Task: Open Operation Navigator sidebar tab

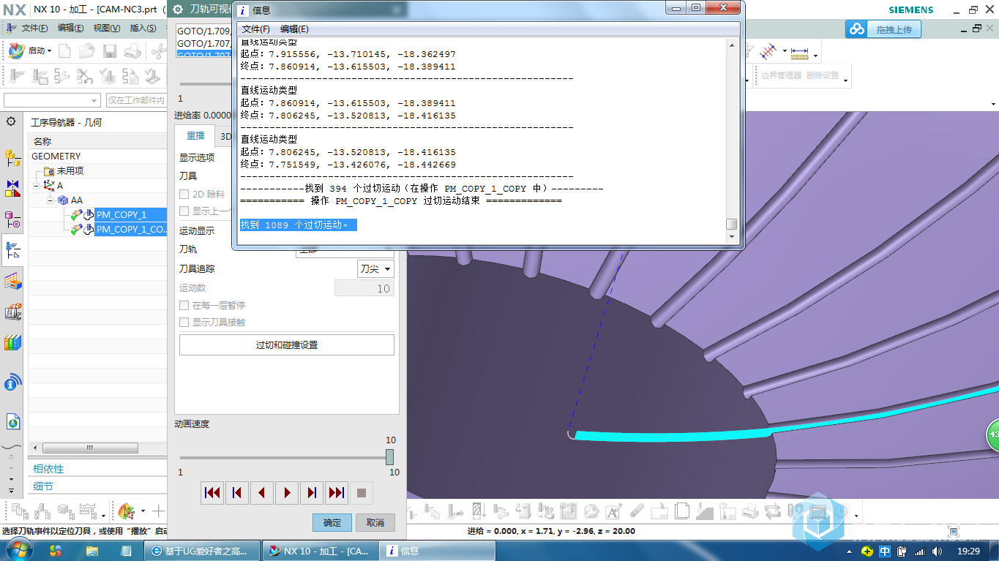Action: pos(12,250)
